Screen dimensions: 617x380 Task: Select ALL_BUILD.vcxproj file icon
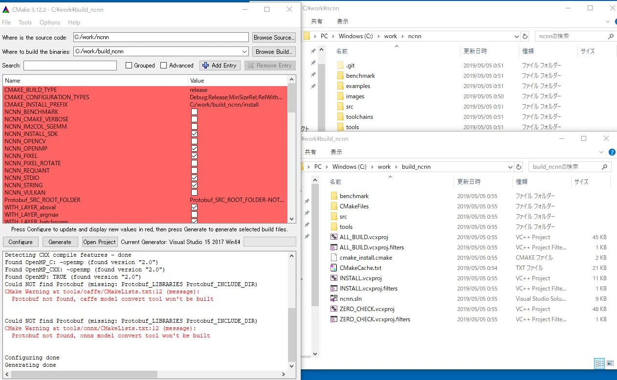(334, 237)
